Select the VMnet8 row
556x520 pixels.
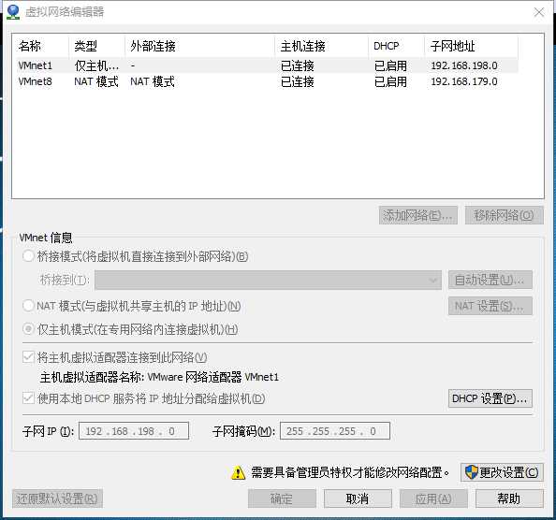tap(267, 81)
